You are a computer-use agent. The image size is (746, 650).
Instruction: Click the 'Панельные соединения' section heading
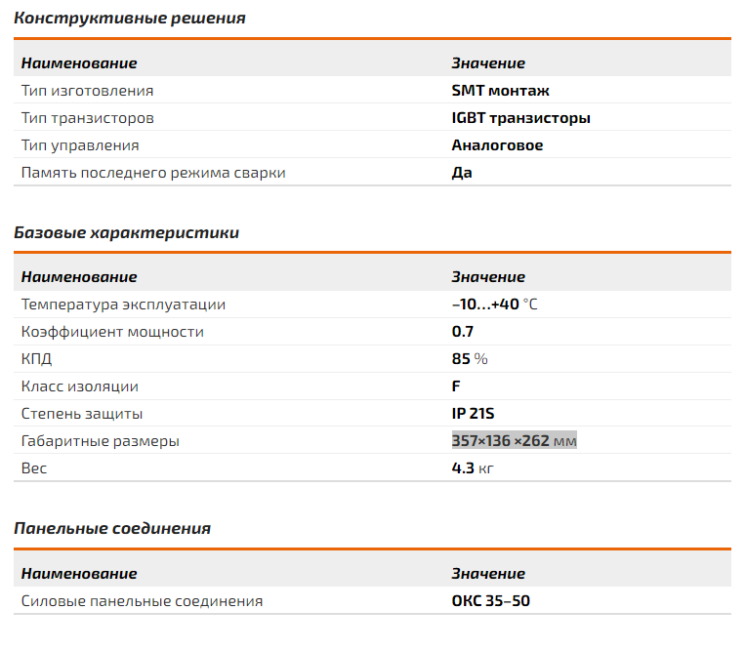(x=112, y=528)
